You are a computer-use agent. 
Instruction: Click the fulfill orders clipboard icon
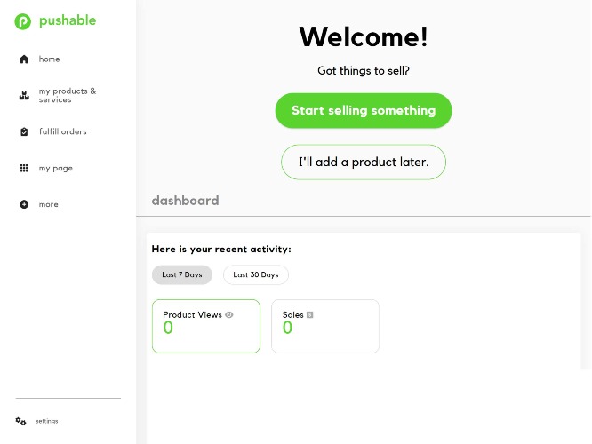(x=24, y=131)
